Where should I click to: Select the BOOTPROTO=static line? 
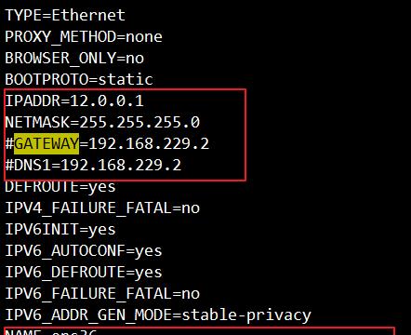click(x=79, y=79)
